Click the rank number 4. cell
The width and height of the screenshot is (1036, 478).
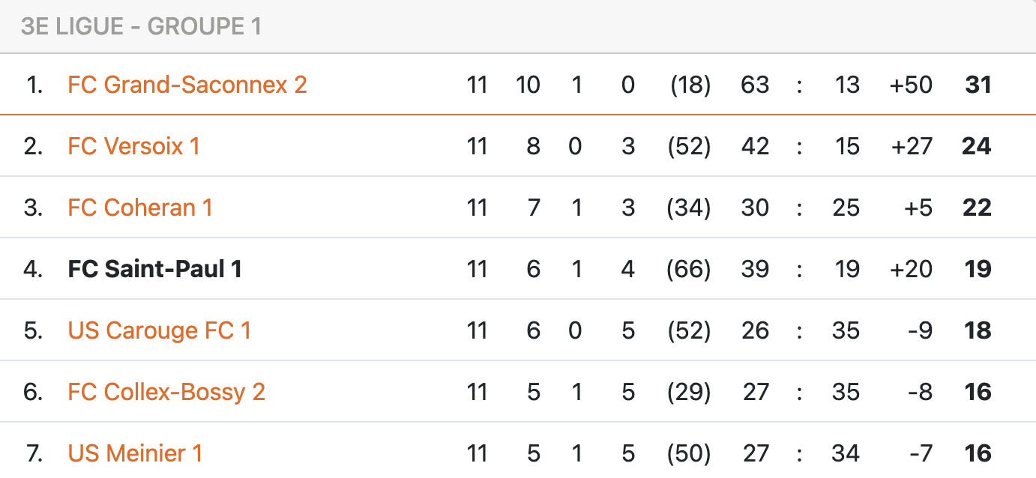[x=33, y=269]
